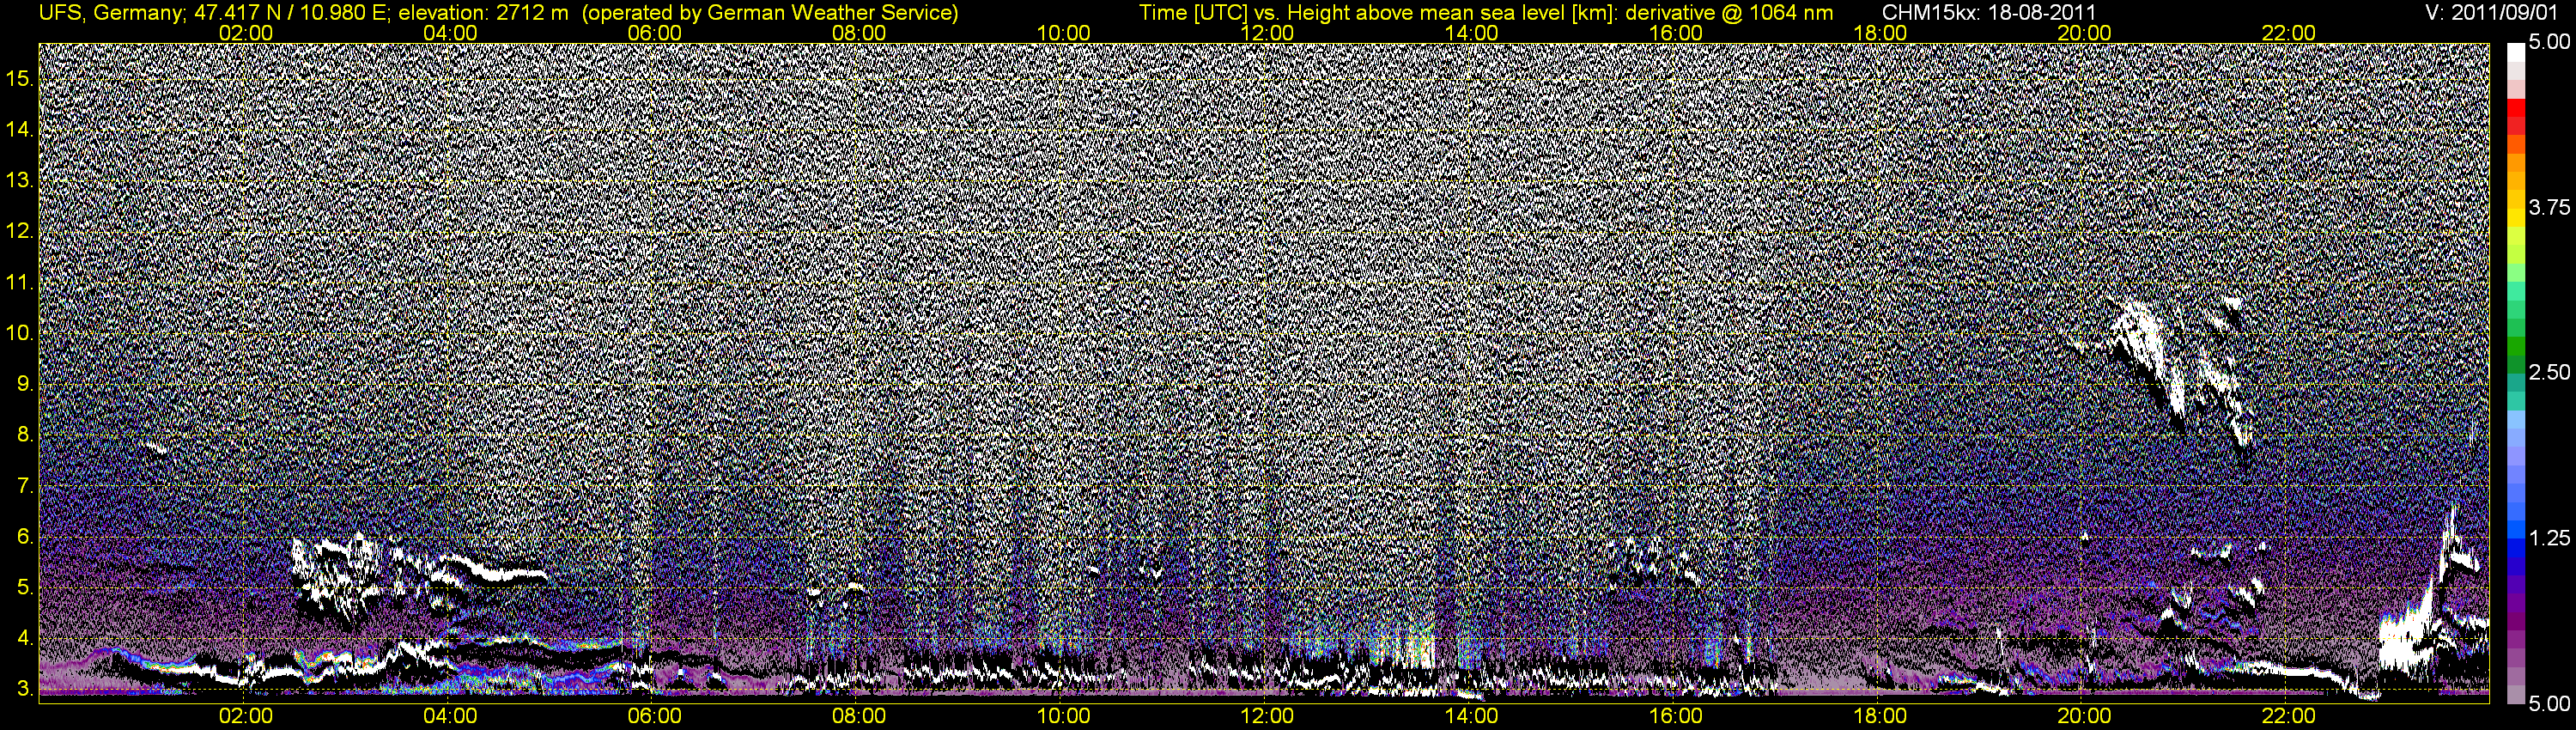Click '(operated by German Weather Service)' text
The width and height of the screenshot is (2576, 730).
pyautogui.click(x=770, y=13)
